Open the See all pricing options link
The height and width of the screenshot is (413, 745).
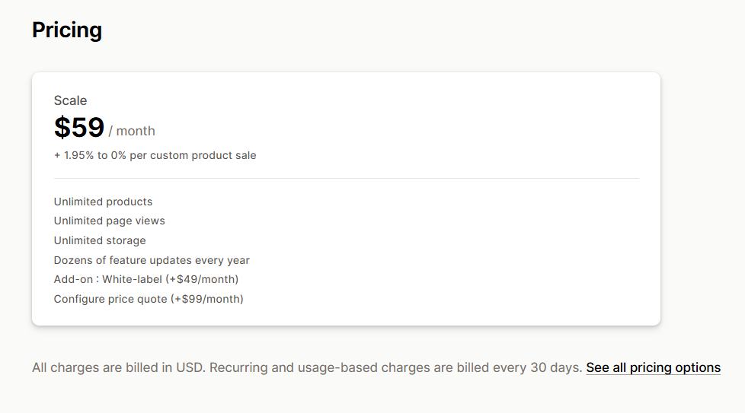(x=653, y=368)
